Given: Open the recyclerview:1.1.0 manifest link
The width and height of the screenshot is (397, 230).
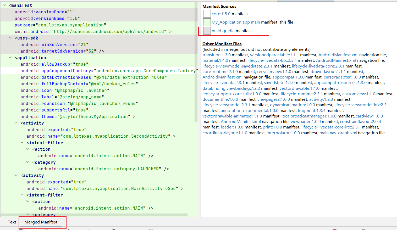Looking at the screenshot, I should point(274,71).
